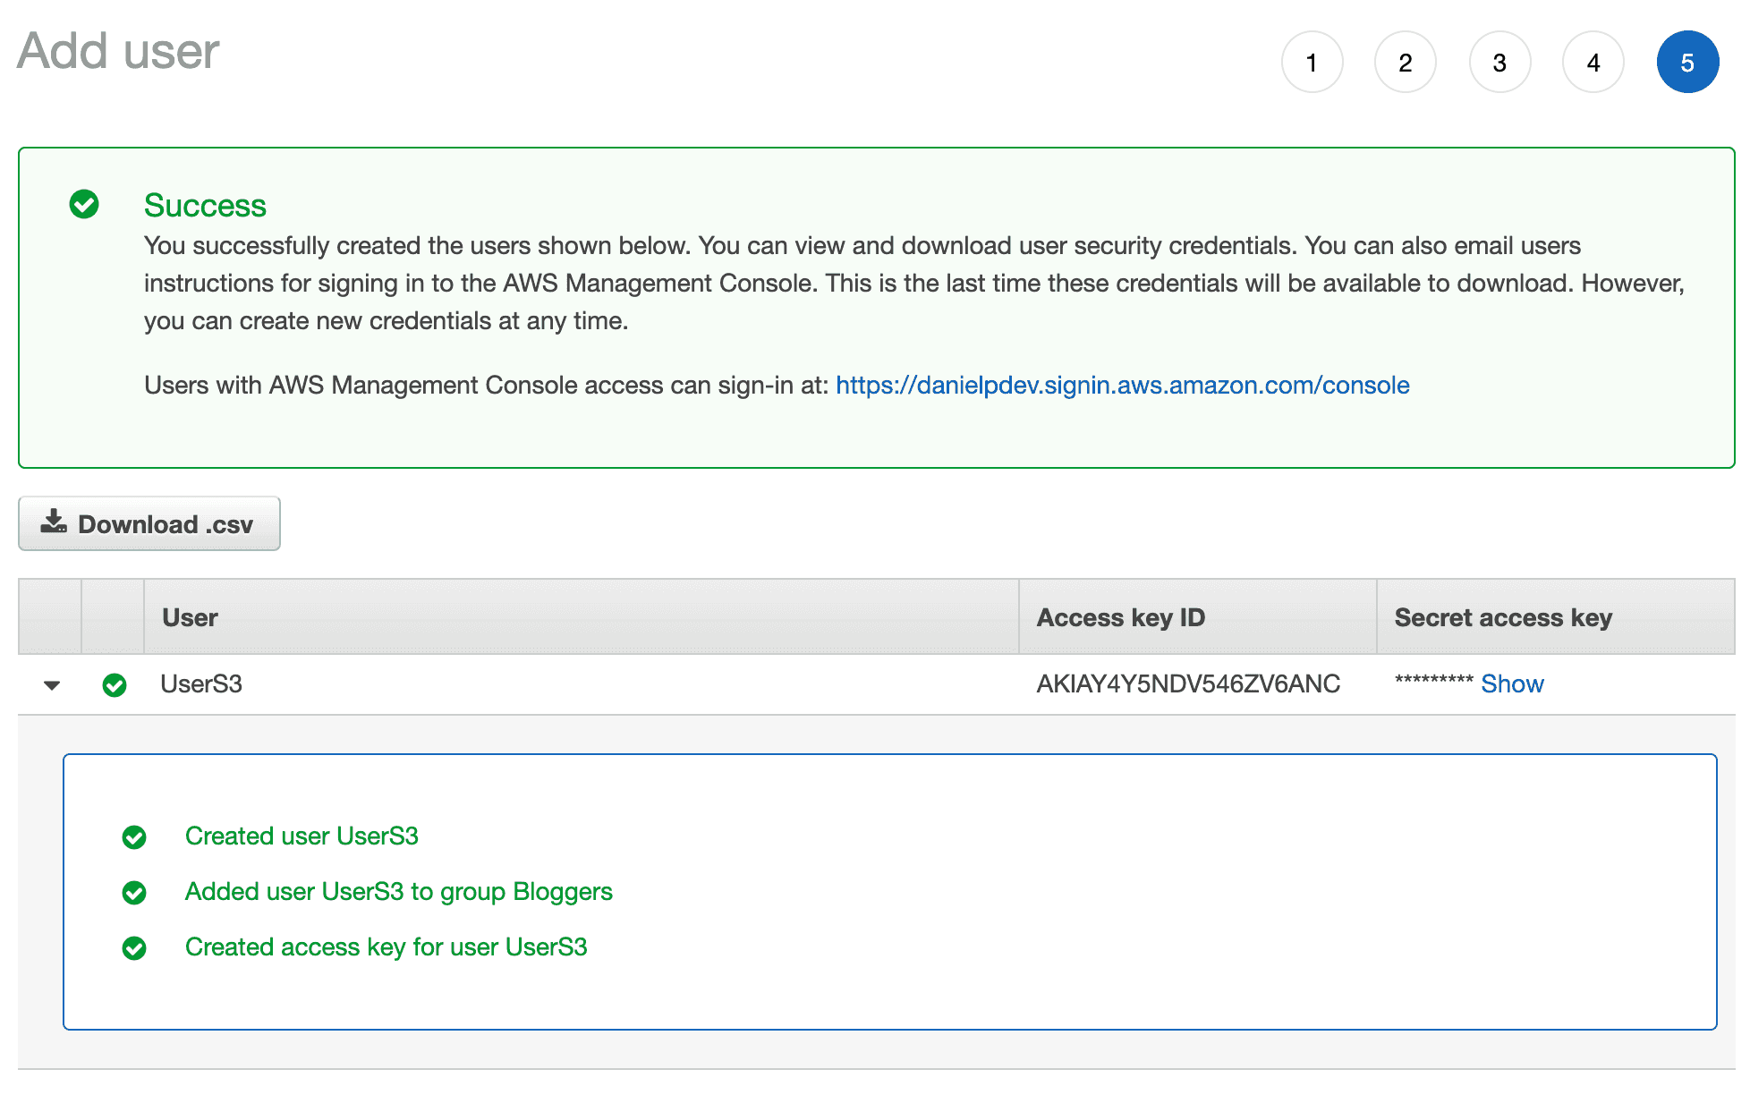Image resolution: width=1750 pixels, height=1095 pixels.
Task: Go to step 4 of Add user
Action: click(x=1593, y=63)
